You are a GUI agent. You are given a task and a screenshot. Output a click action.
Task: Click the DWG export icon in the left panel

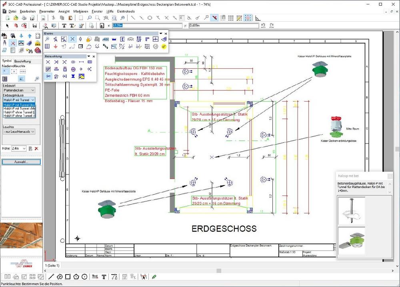point(38,43)
